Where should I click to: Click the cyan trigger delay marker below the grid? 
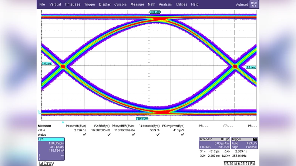click(x=63, y=122)
